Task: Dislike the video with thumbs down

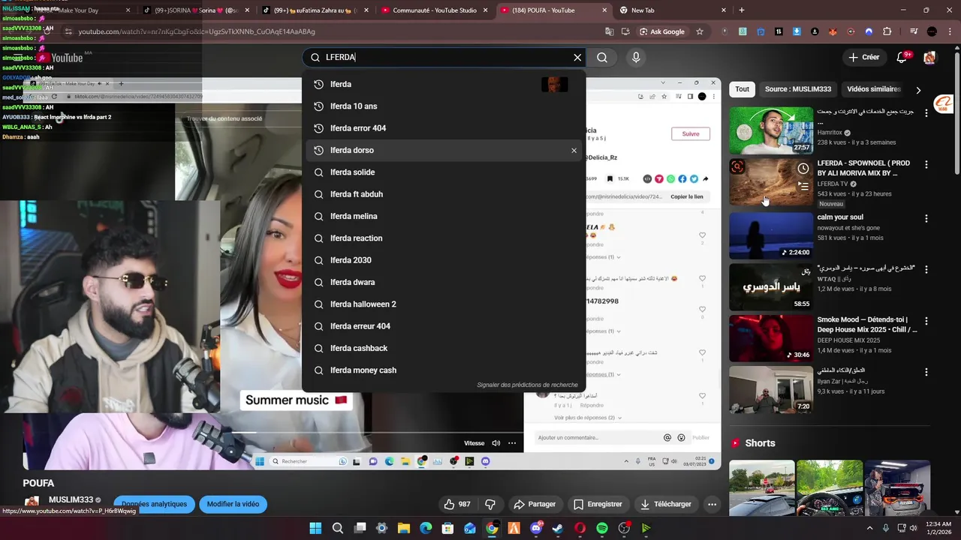Action: click(x=490, y=504)
